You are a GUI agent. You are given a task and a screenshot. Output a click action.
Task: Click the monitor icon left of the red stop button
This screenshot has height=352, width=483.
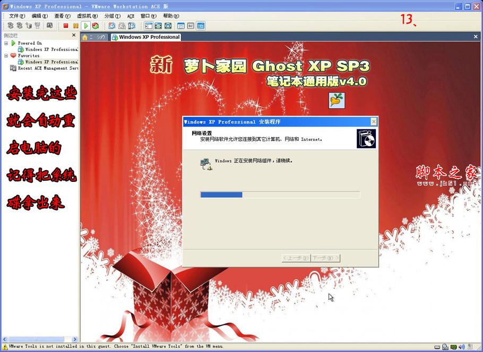click(x=49, y=26)
